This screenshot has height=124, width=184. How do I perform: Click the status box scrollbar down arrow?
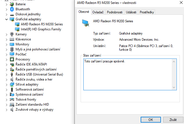point(174,87)
